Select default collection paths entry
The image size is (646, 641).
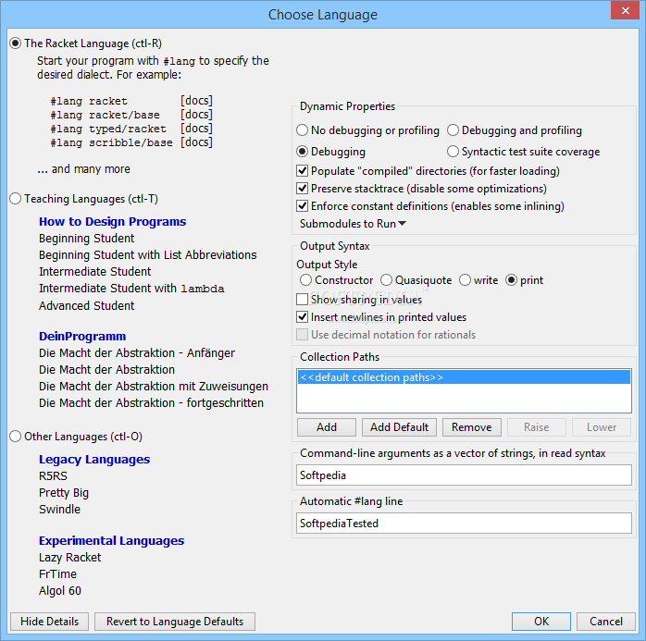click(464, 377)
